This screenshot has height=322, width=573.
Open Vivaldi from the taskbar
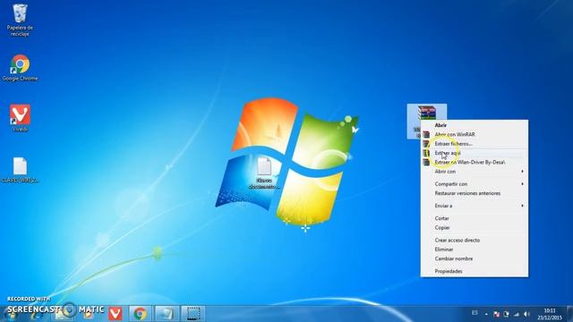click(x=115, y=314)
